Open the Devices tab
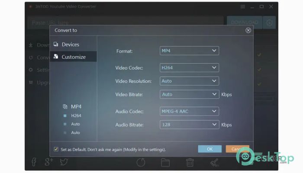 tap(73, 45)
